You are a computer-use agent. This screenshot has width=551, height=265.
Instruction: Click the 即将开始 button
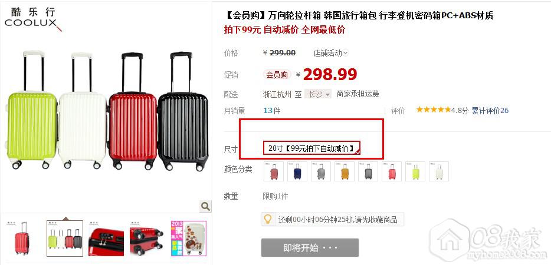tap(310, 248)
